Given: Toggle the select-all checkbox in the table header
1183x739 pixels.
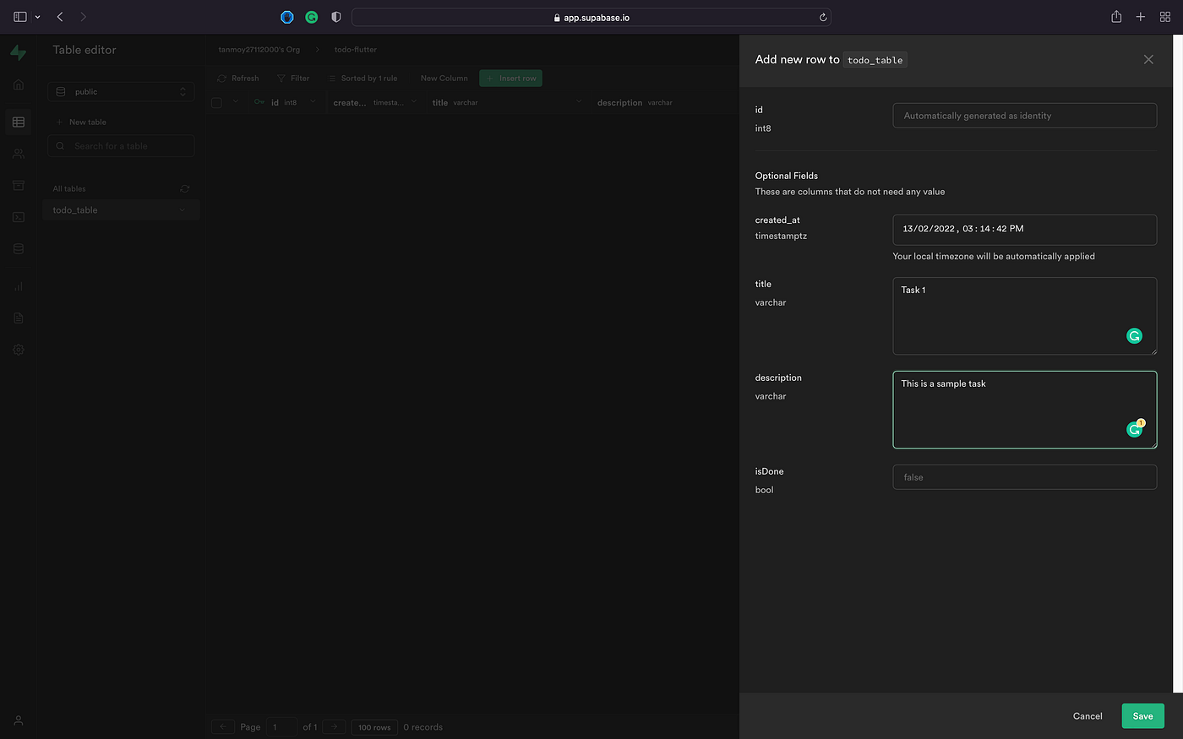Looking at the screenshot, I should (x=216, y=102).
